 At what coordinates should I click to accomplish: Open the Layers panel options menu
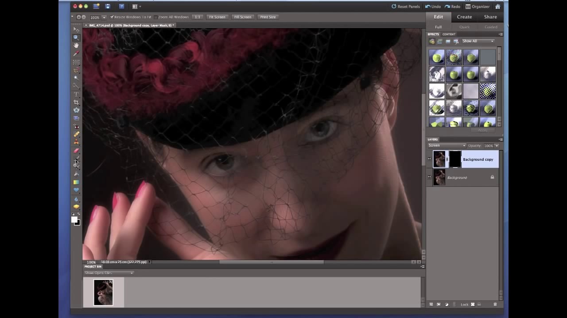pos(501,139)
